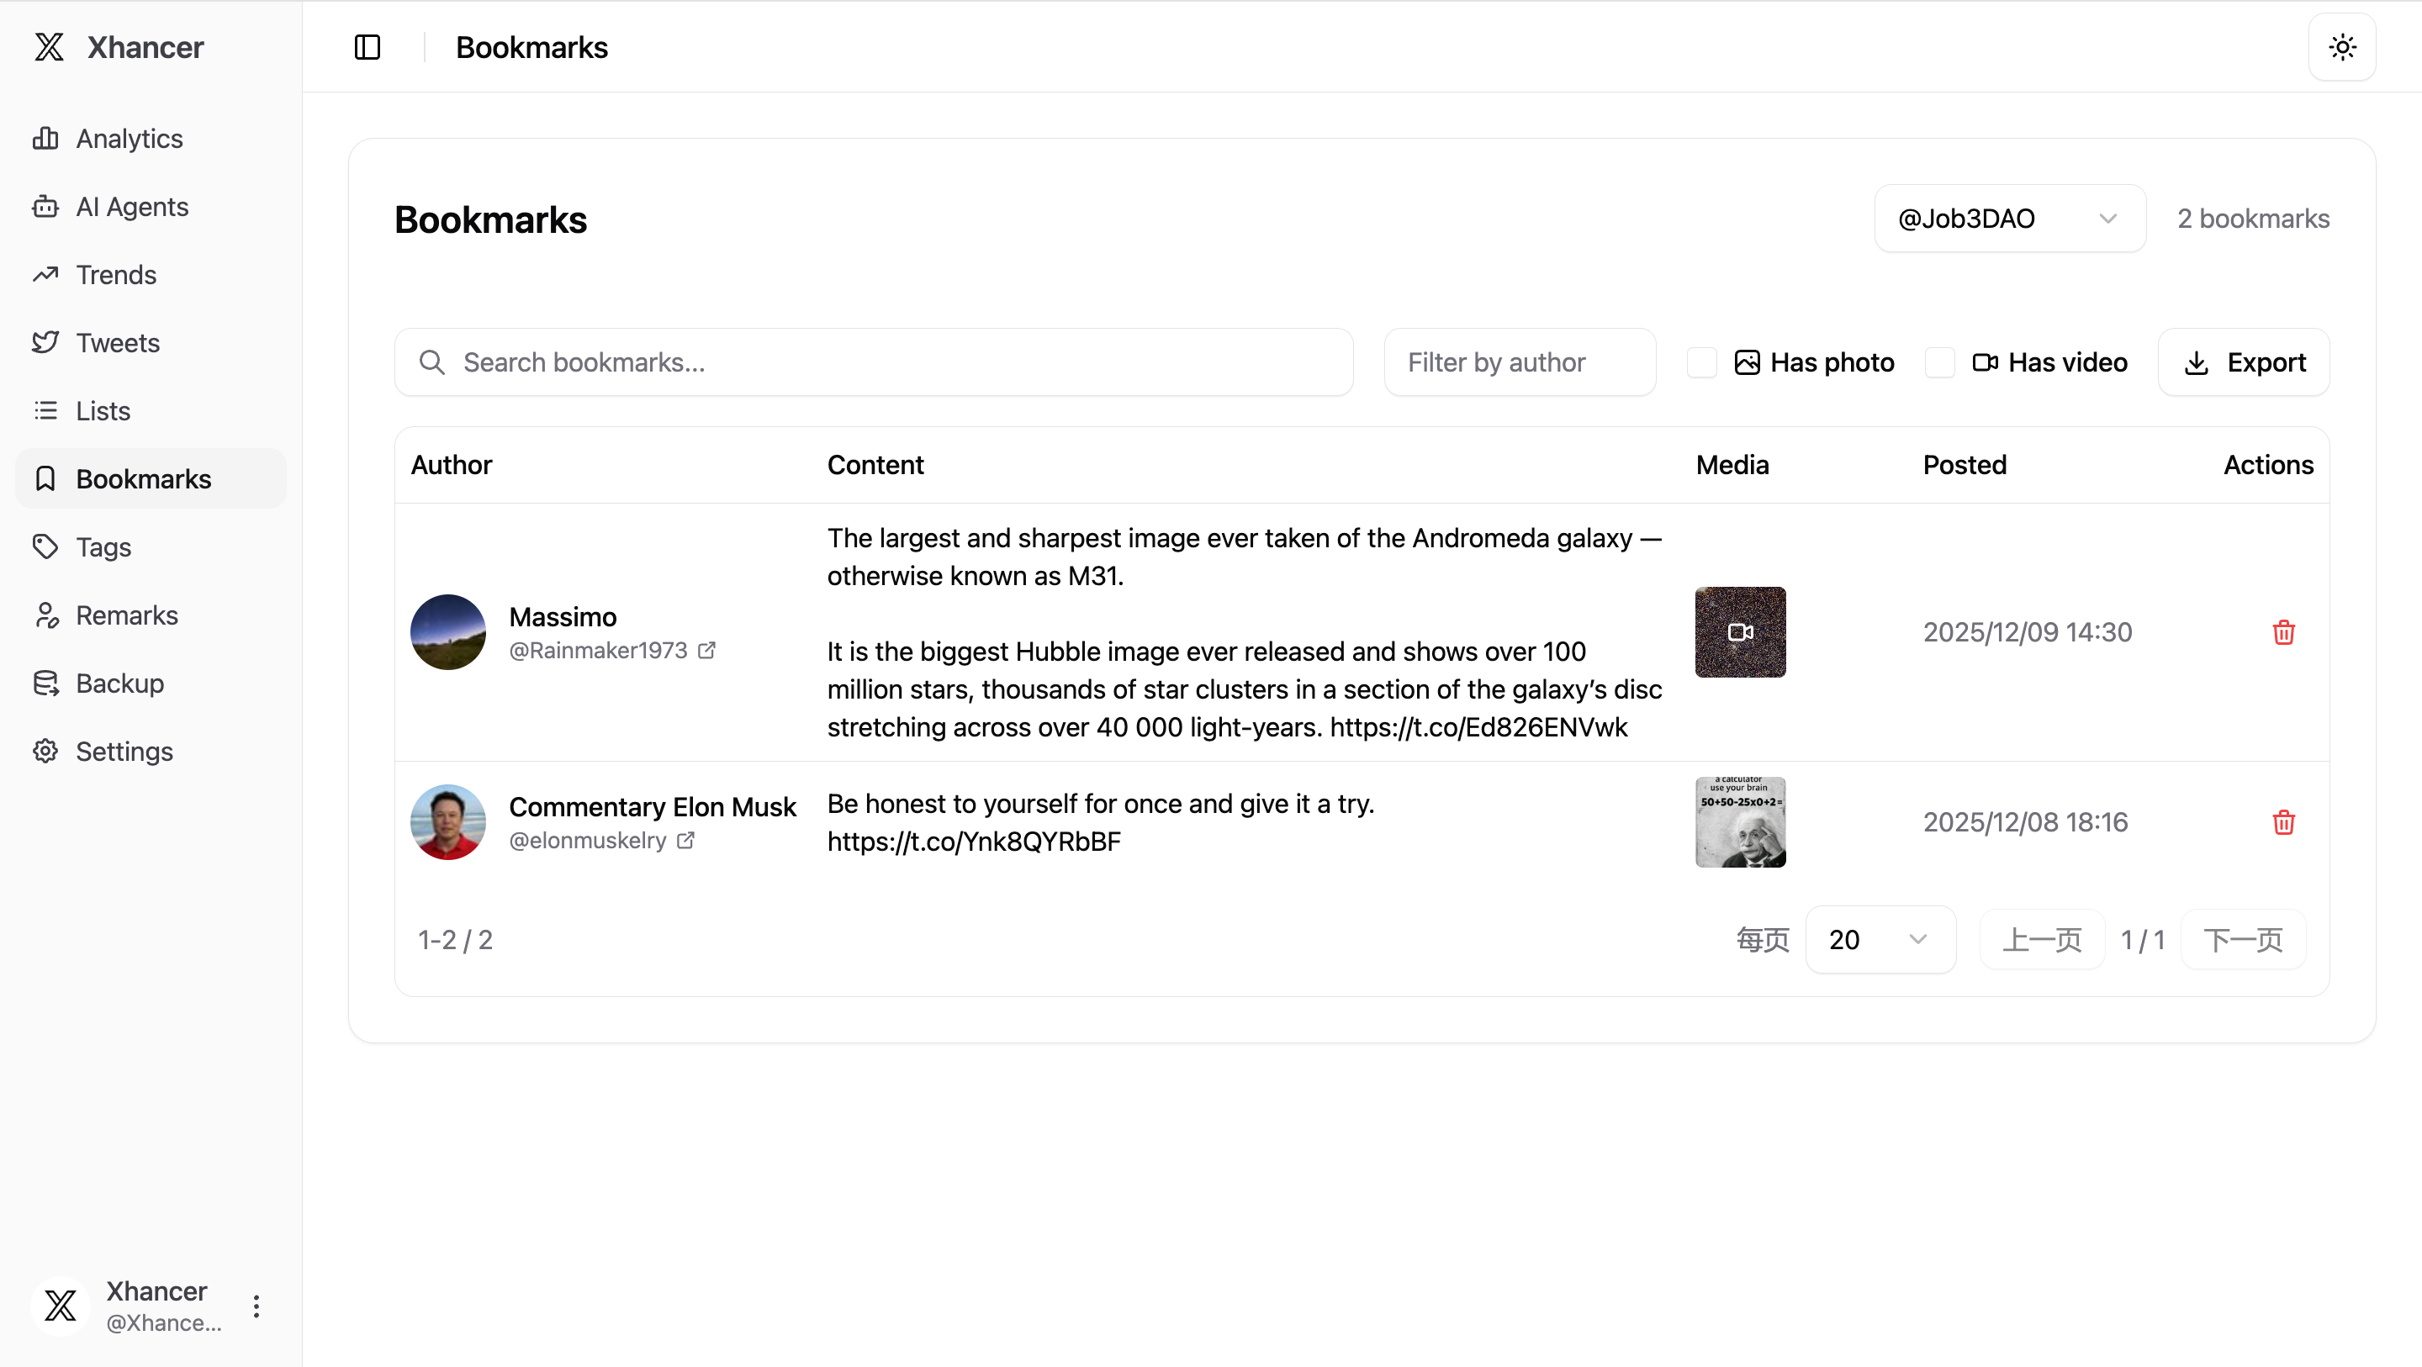Expand the @Job3DAO account dropdown
The image size is (2422, 1367).
[2009, 219]
